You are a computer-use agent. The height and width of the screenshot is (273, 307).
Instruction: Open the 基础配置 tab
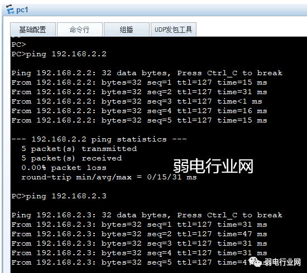(x=33, y=30)
